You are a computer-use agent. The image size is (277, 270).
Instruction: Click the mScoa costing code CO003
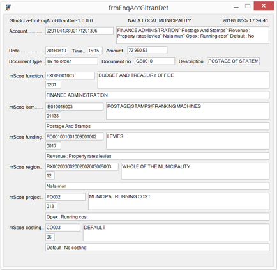(63, 227)
